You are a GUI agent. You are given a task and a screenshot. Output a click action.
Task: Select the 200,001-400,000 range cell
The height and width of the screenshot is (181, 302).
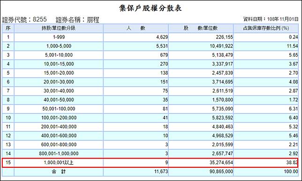click(59, 127)
